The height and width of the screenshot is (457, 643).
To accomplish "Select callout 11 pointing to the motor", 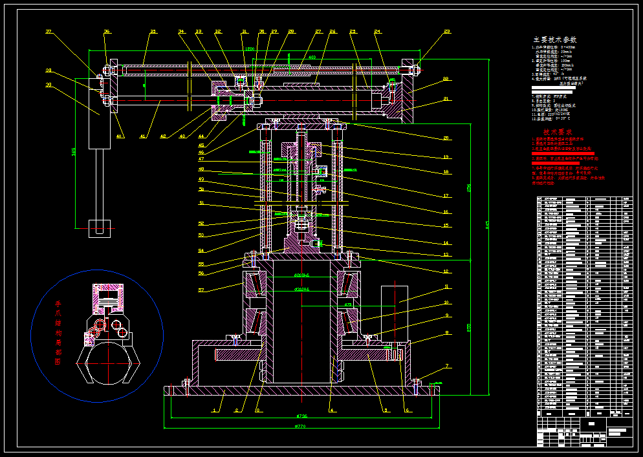I will (x=446, y=287).
